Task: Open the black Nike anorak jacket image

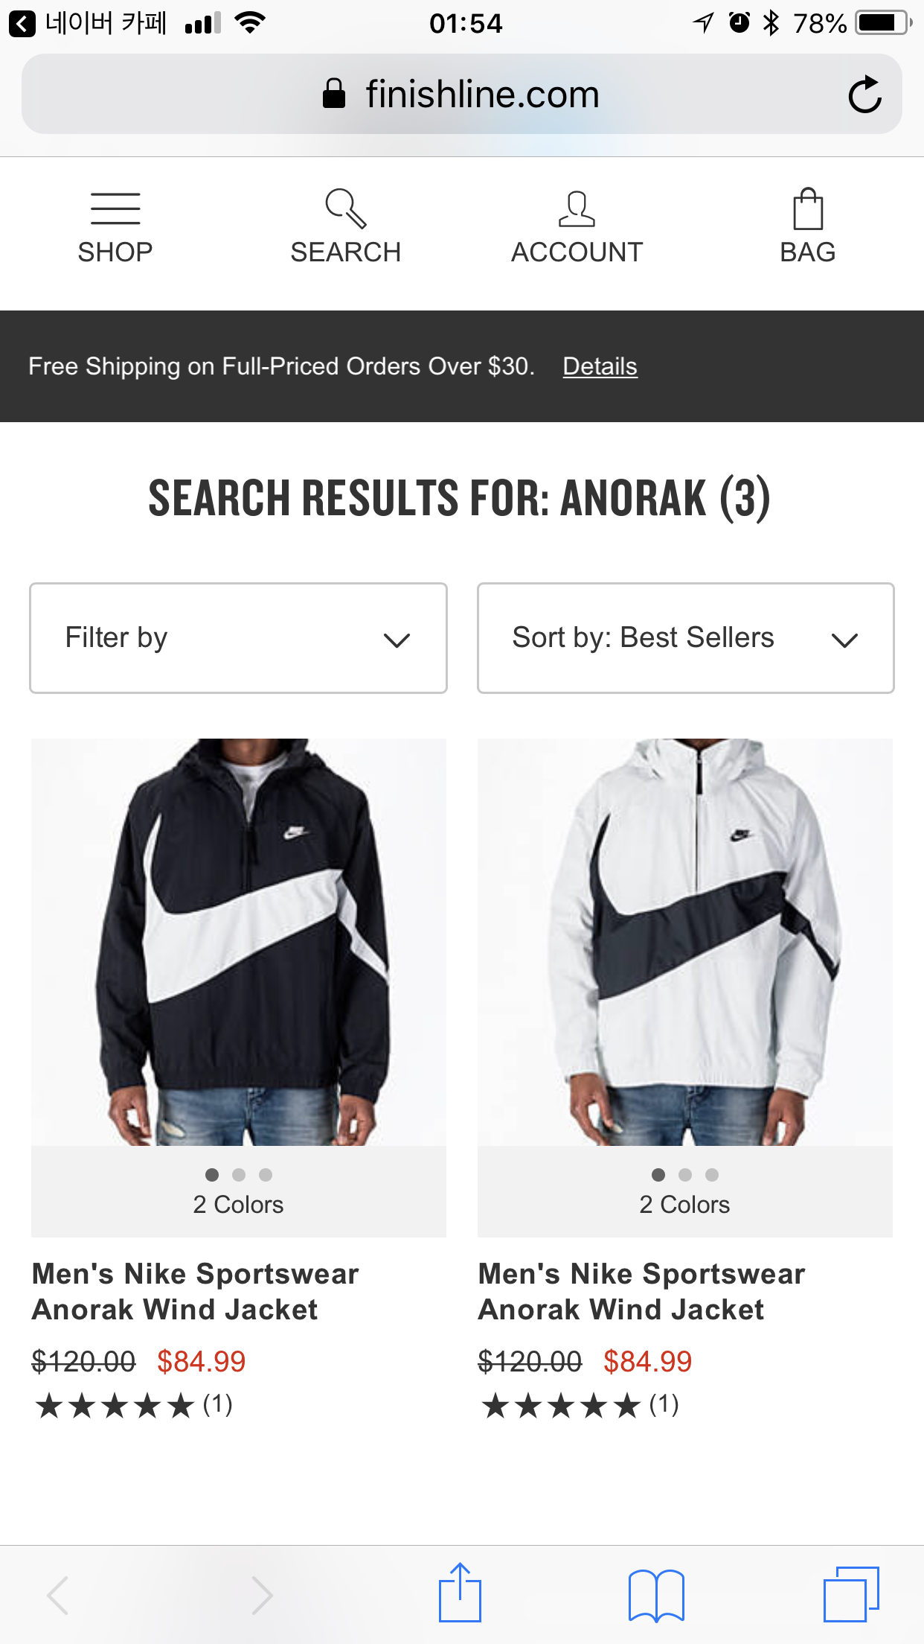Action: coord(238,942)
